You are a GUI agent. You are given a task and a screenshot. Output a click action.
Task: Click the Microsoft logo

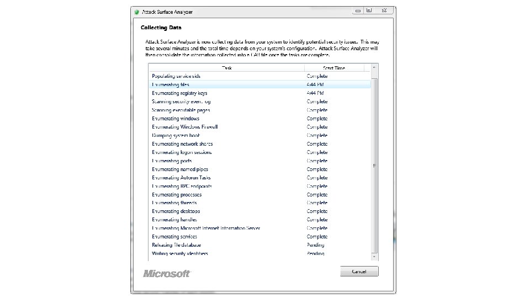coord(166,273)
